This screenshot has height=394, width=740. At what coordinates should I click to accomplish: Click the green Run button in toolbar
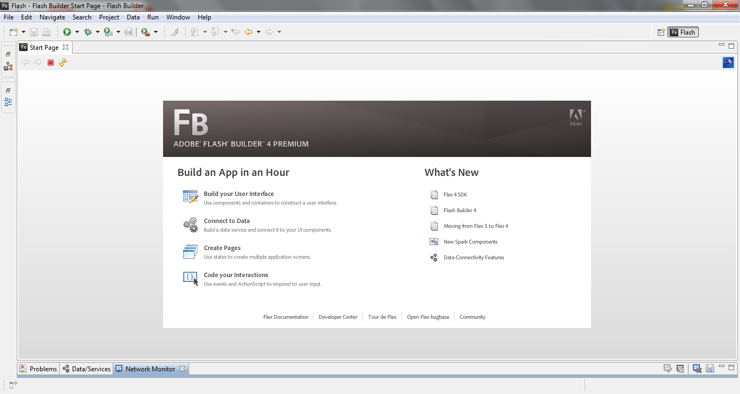[67, 32]
